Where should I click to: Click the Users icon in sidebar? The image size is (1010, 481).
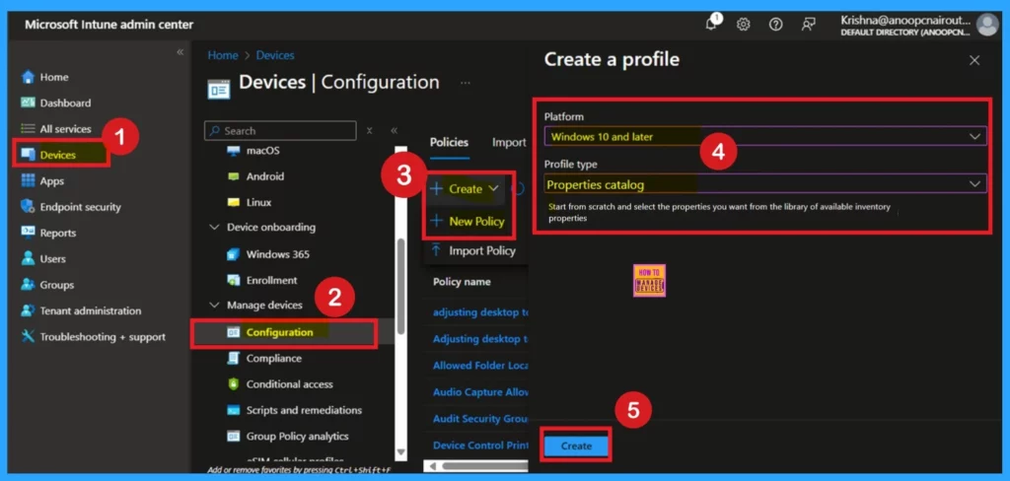tap(28, 259)
